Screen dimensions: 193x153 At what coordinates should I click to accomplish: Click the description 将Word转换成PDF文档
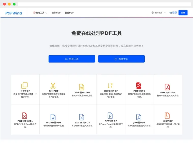(x=54, y=126)
